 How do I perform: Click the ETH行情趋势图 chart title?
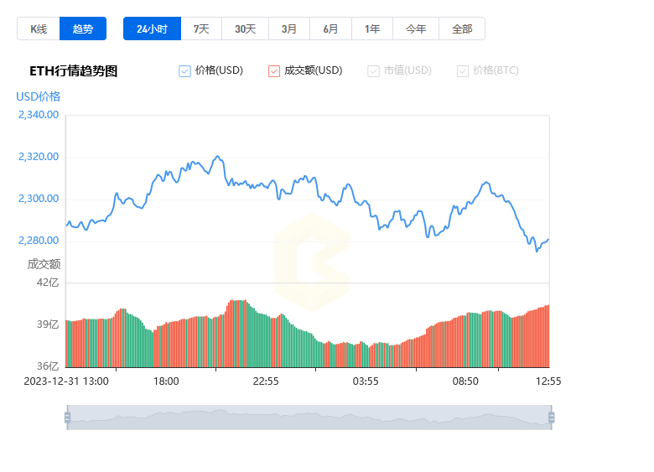pyautogui.click(x=74, y=71)
